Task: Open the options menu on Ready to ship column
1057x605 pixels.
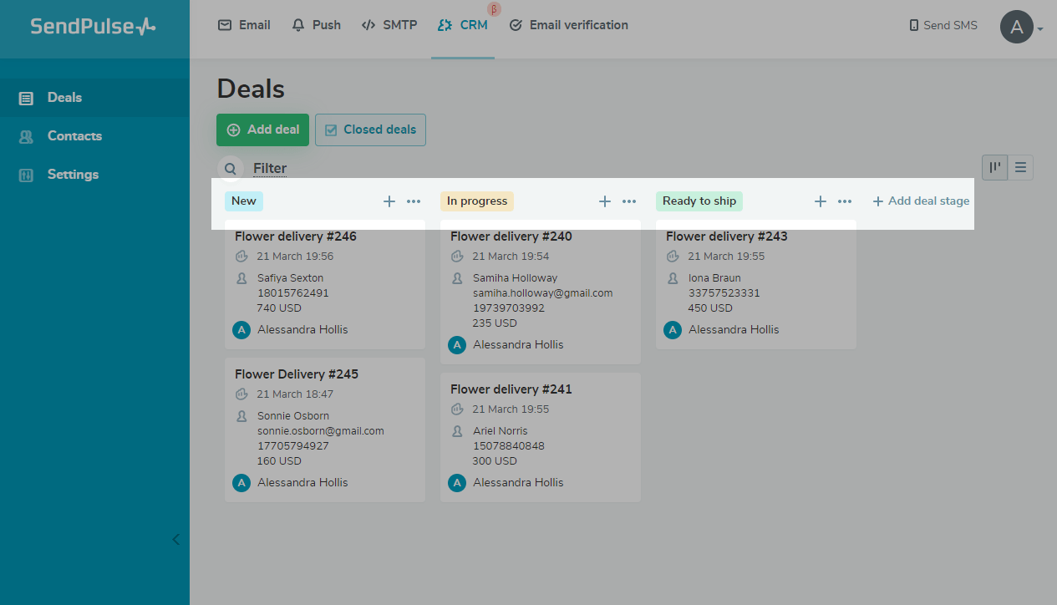Action: 845,201
